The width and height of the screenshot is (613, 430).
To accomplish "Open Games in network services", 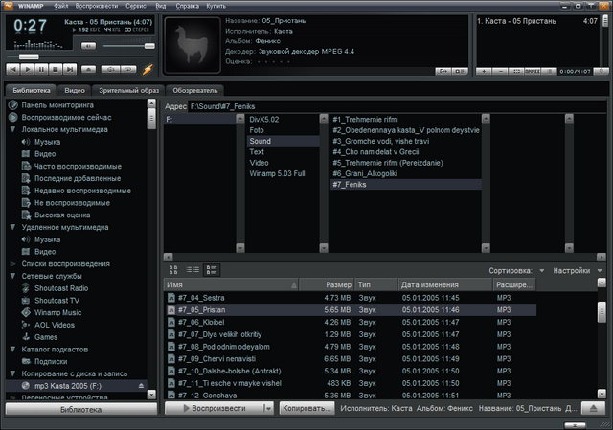I will pos(46,337).
